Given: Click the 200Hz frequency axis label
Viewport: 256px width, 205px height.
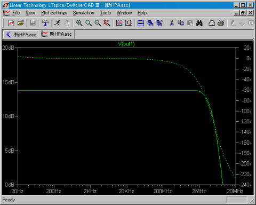Looking at the screenshot, I should 53,191.
